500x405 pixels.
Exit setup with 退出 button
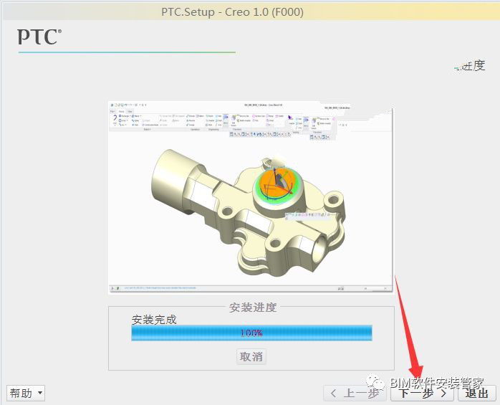[x=477, y=393]
